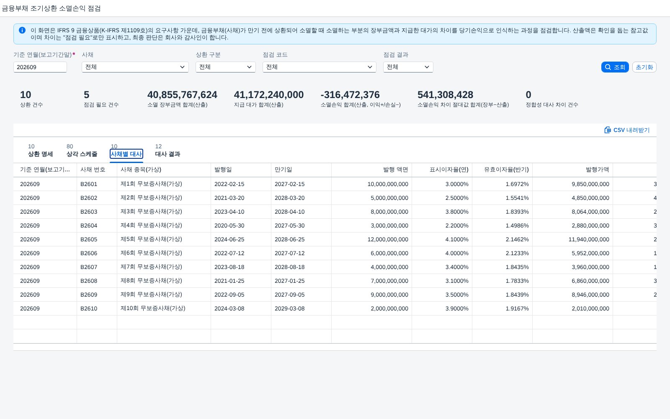
Task: Click KPI value 40,855,767,624
Action: [182, 95]
